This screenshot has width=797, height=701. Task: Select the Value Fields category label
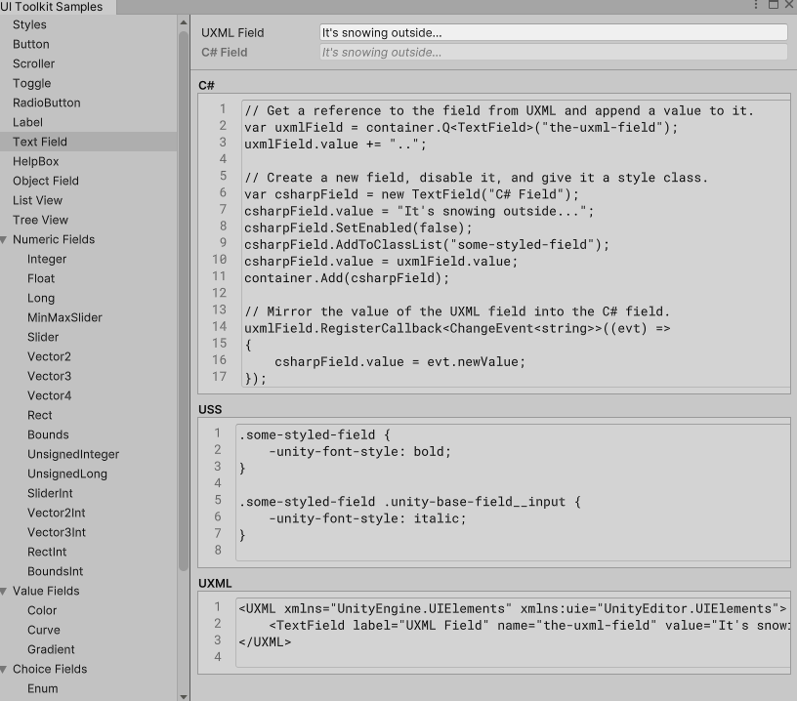point(46,591)
